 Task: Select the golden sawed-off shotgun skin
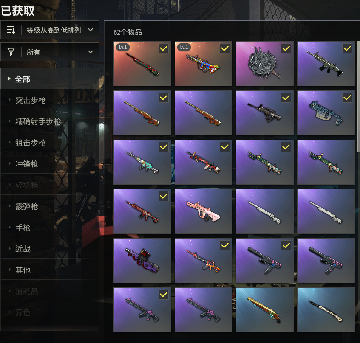265,310
